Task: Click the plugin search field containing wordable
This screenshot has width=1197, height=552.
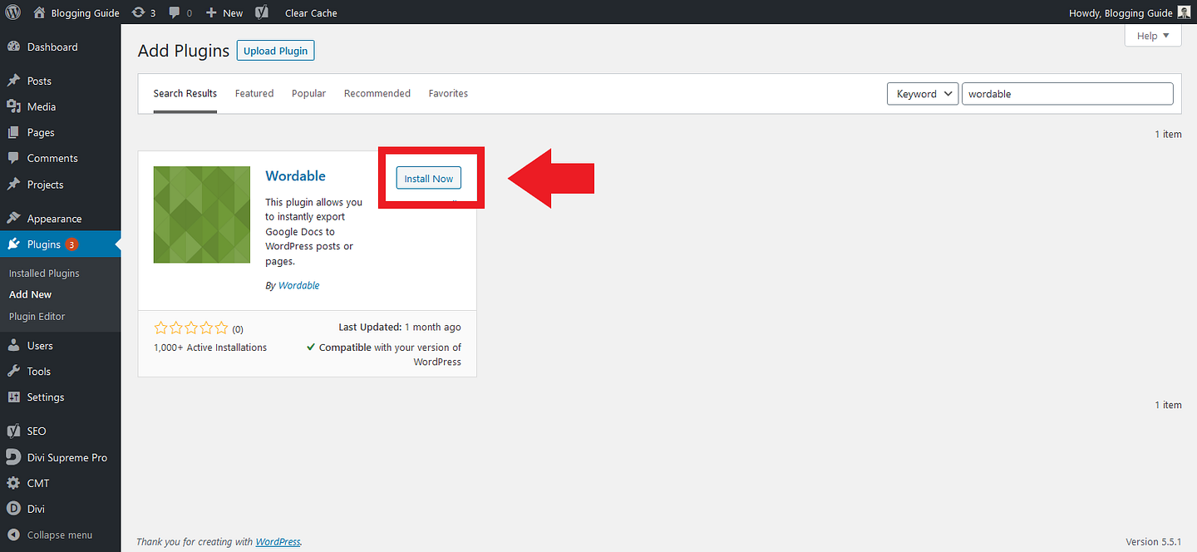Action: click(x=1067, y=94)
